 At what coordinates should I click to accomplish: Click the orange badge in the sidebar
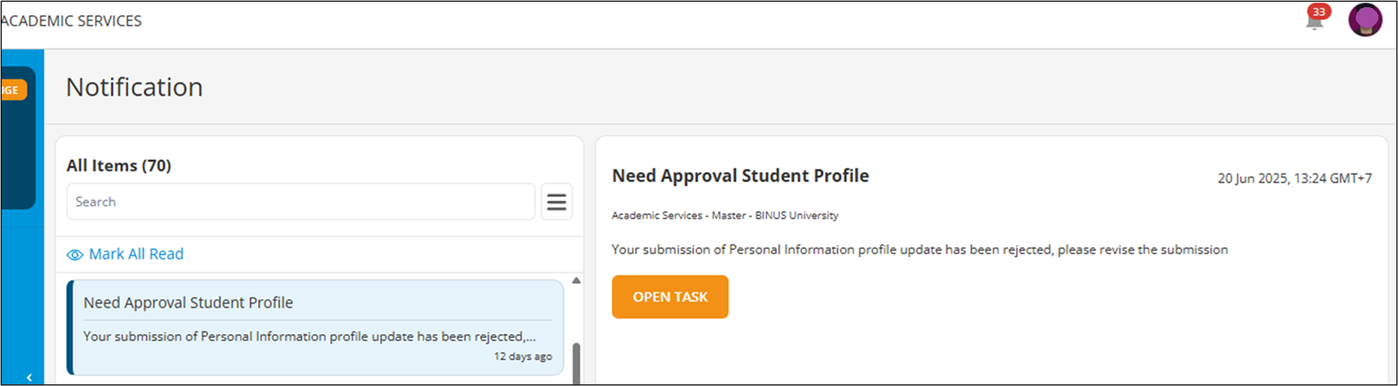click(x=13, y=90)
